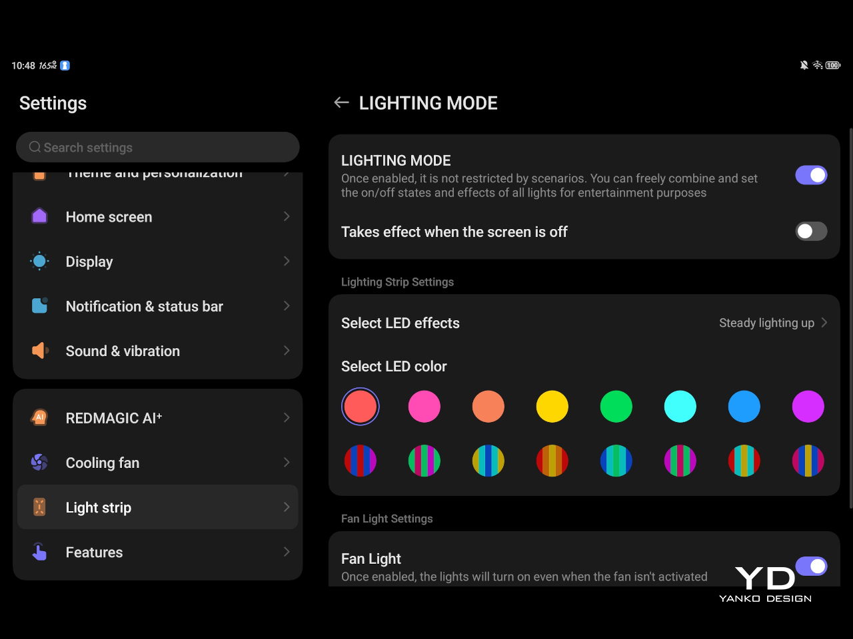Click the Display brightness sun icon
Screen dimensions: 853x639
(x=39, y=262)
